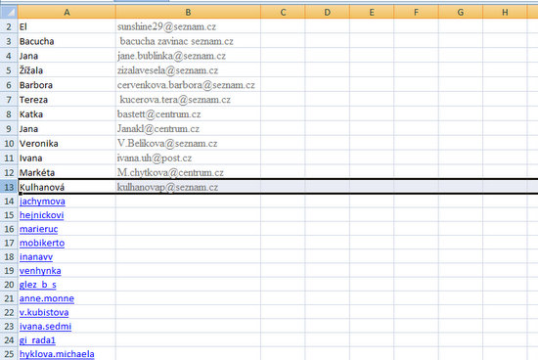Viewport: 538px width, 360px height.
Task: Select column C header
Action: 283,12
